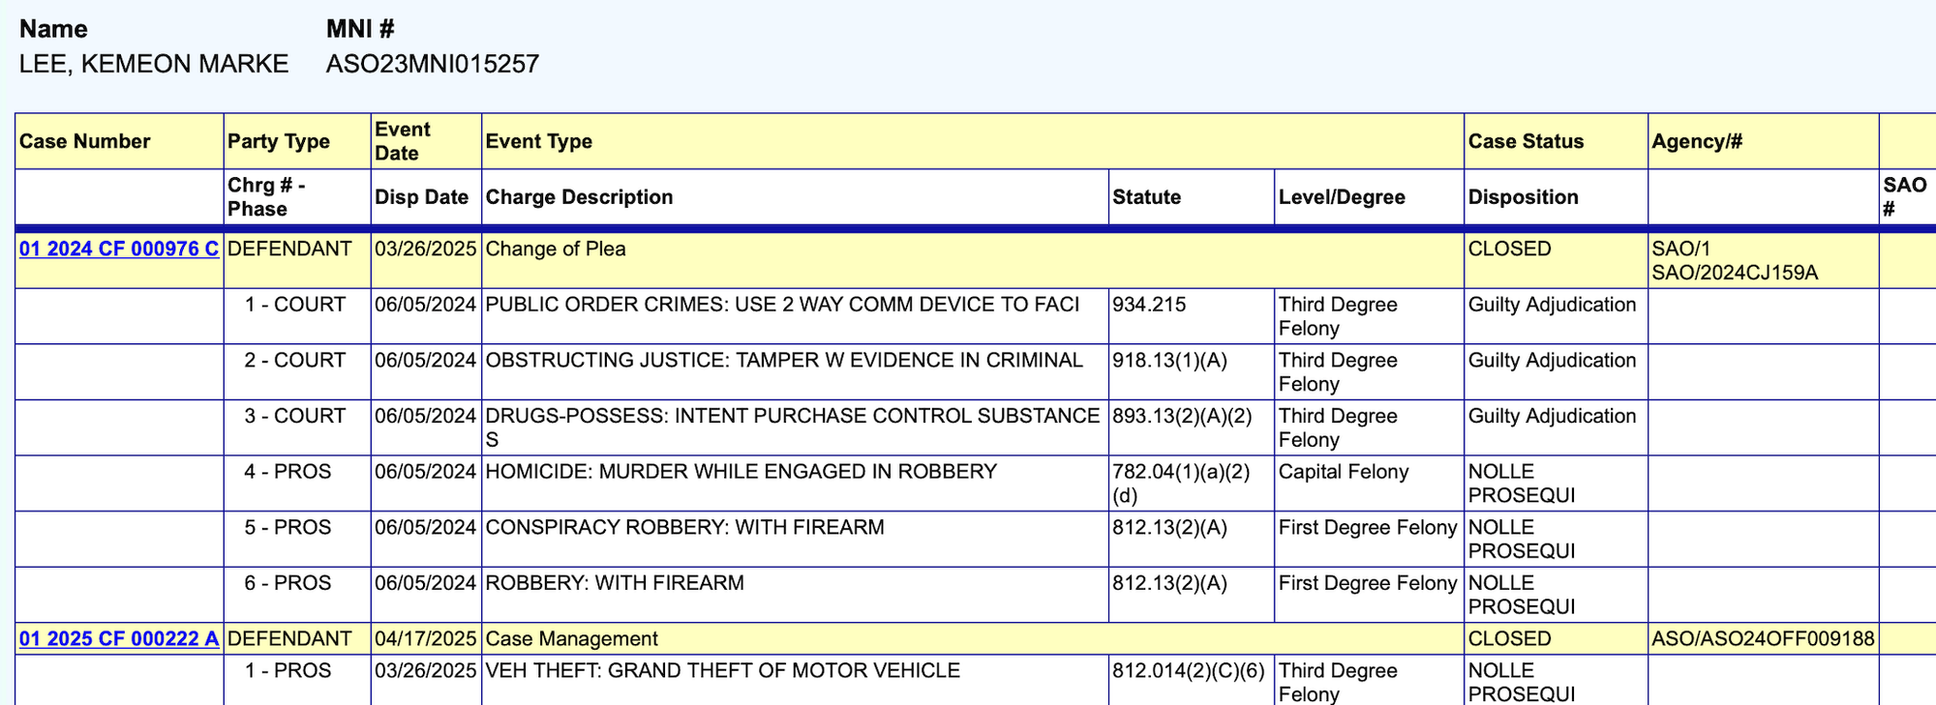Image resolution: width=1936 pixels, height=705 pixels.
Task: Select the HOMICIDE murder charge description
Action: tap(741, 472)
